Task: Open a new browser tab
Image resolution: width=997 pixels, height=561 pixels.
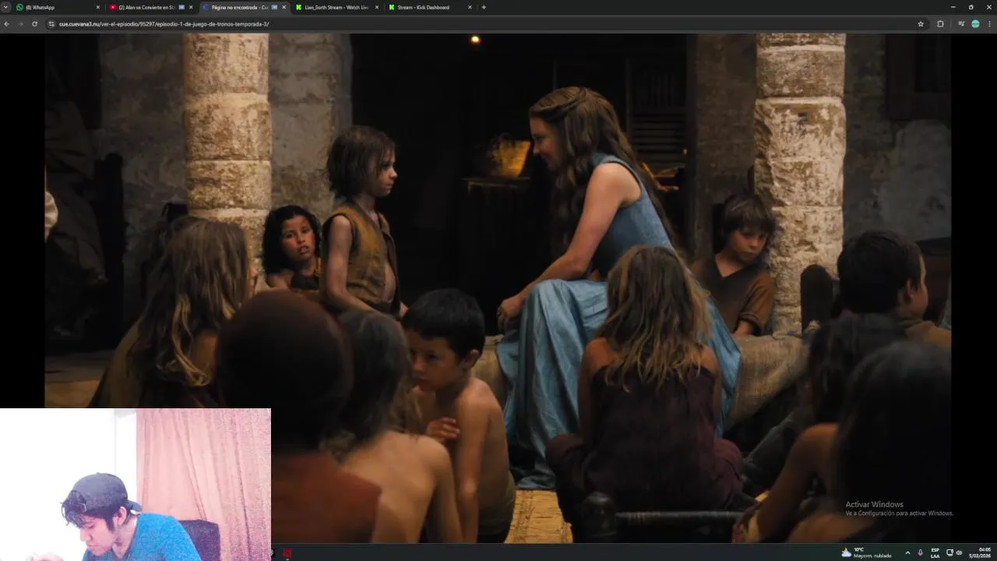Action: point(484,7)
